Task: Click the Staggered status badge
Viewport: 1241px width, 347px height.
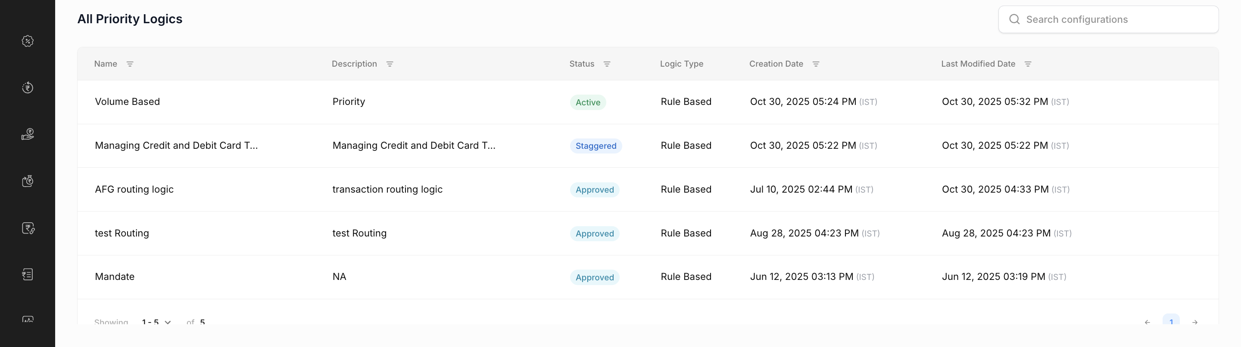Action: (x=596, y=146)
